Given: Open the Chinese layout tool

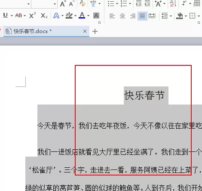Looking at the screenshot, I should point(158,3).
